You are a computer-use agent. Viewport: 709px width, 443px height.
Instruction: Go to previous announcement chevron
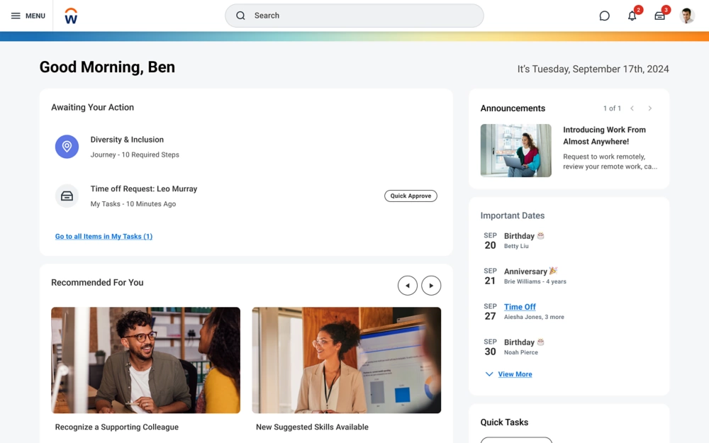click(x=632, y=108)
